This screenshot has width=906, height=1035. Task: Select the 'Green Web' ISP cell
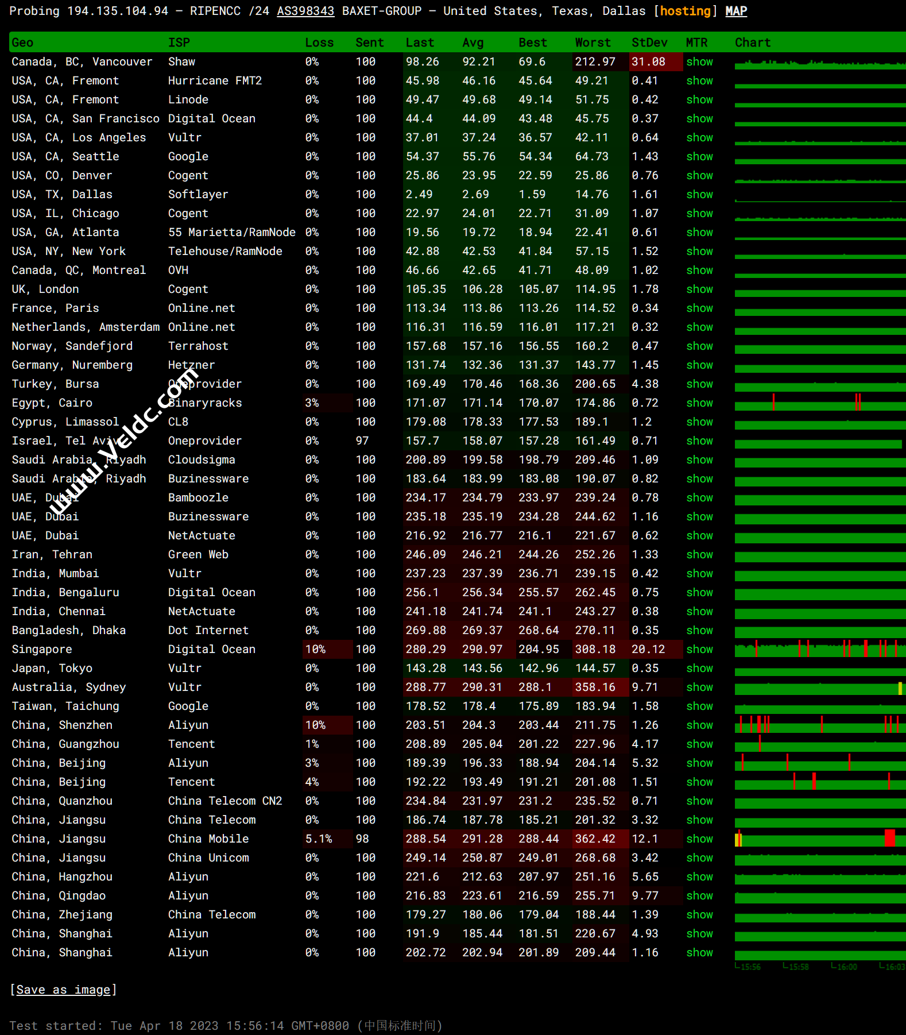[x=198, y=554]
